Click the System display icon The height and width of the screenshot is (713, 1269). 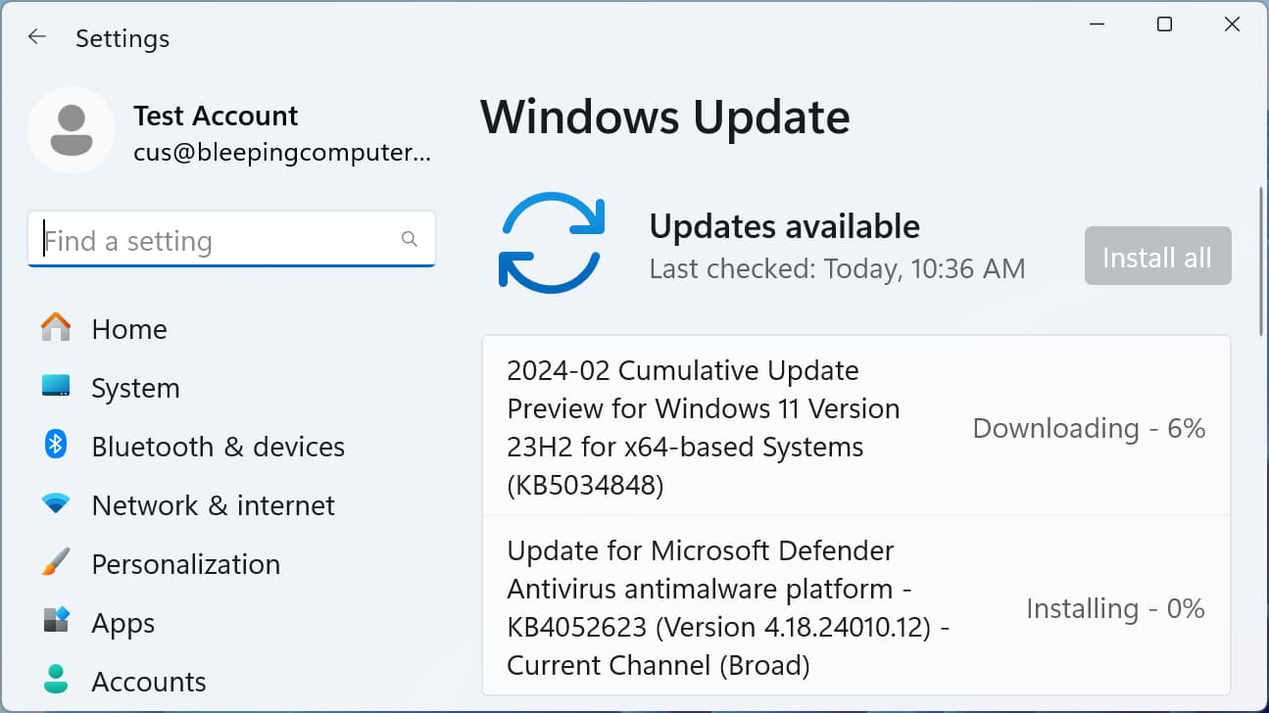[56, 388]
